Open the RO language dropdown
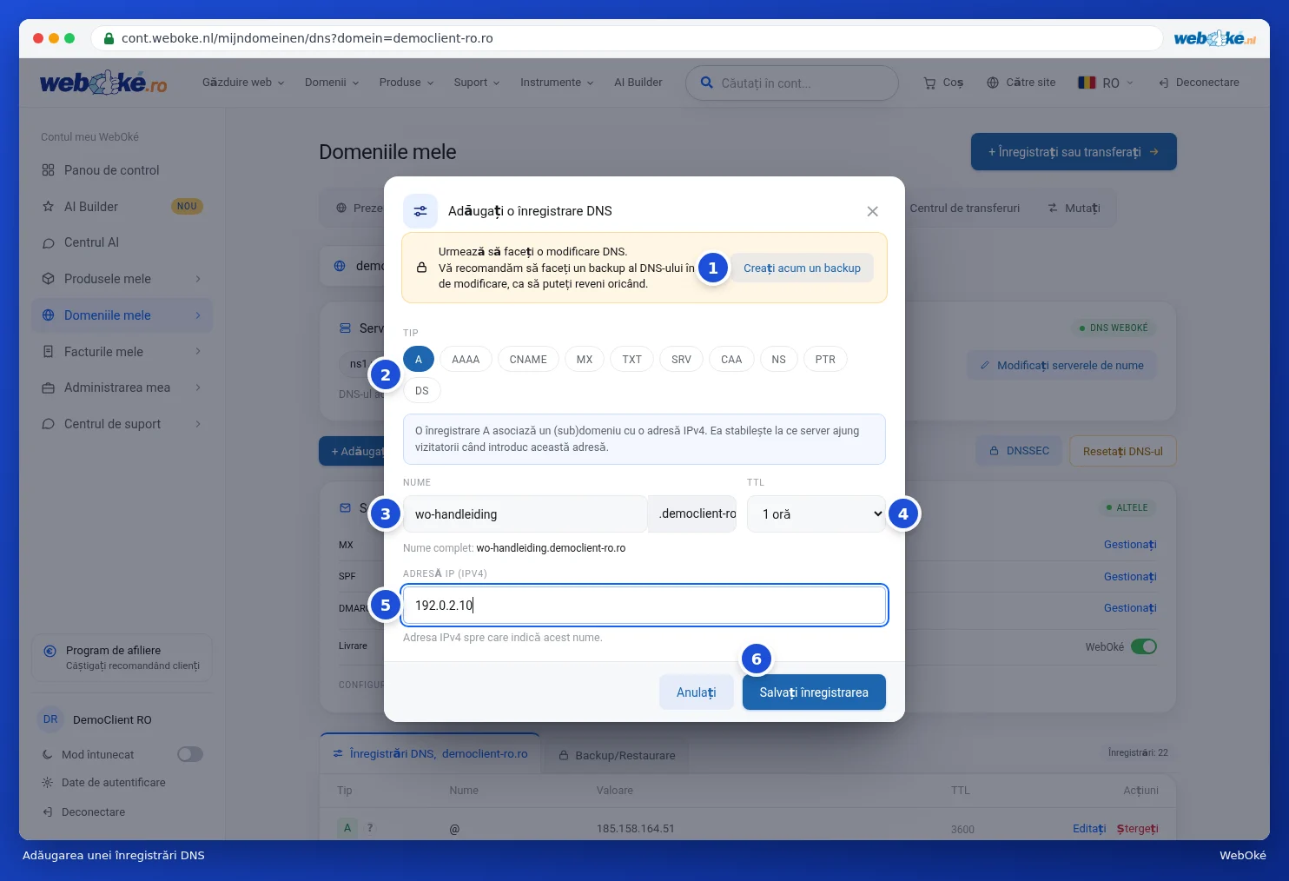 coord(1106,83)
